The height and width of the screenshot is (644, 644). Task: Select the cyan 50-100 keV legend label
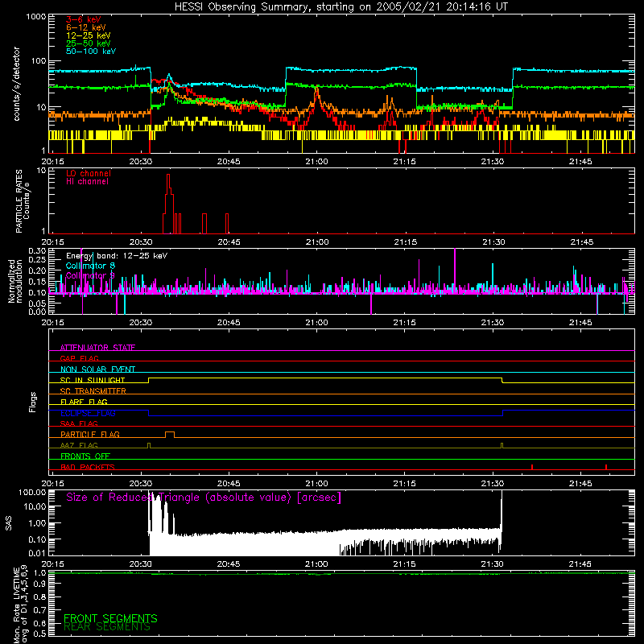91,52
